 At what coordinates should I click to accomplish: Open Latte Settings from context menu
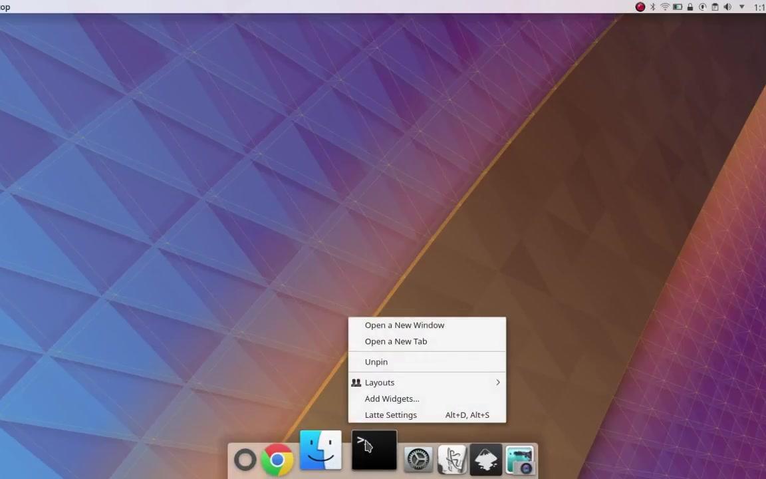pyautogui.click(x=427, y=414)
